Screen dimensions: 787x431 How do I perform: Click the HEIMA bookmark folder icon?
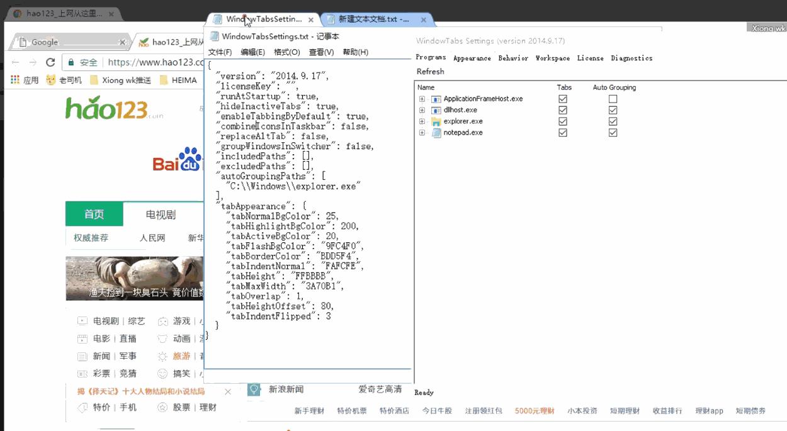click(164, 80)
